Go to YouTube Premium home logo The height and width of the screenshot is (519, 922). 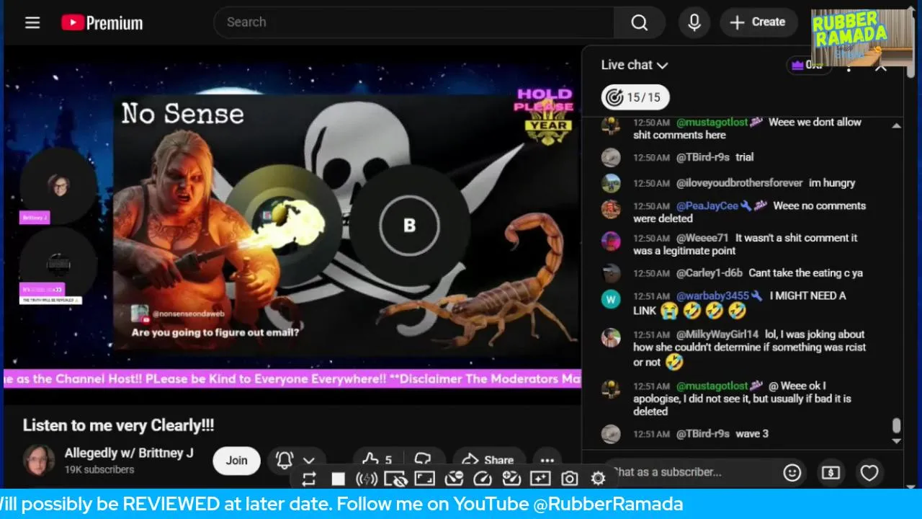coord(102,22)
